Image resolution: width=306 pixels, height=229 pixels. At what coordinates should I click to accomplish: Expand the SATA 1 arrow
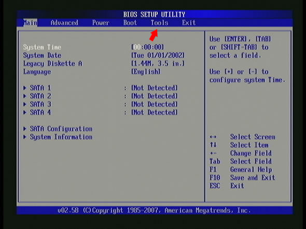[x=25, y=88]
